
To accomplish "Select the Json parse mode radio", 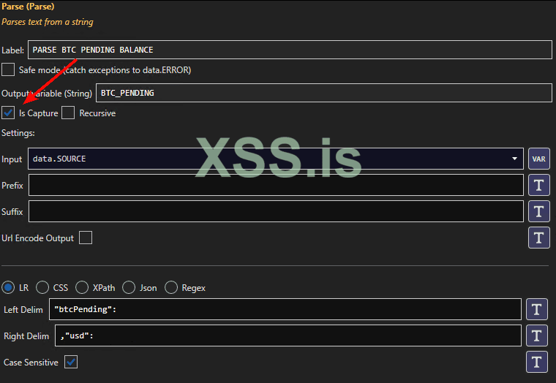I will (x=129, y=287).
